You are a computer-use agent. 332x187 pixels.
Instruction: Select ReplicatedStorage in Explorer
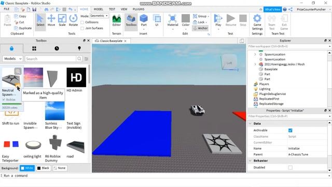coord(271,104)
